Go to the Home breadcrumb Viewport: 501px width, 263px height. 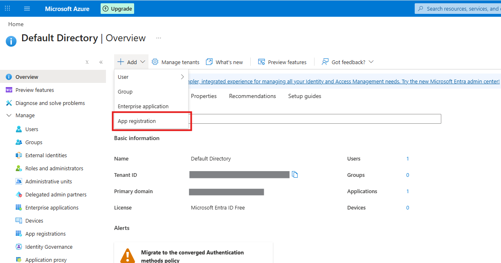click(16, 24)
